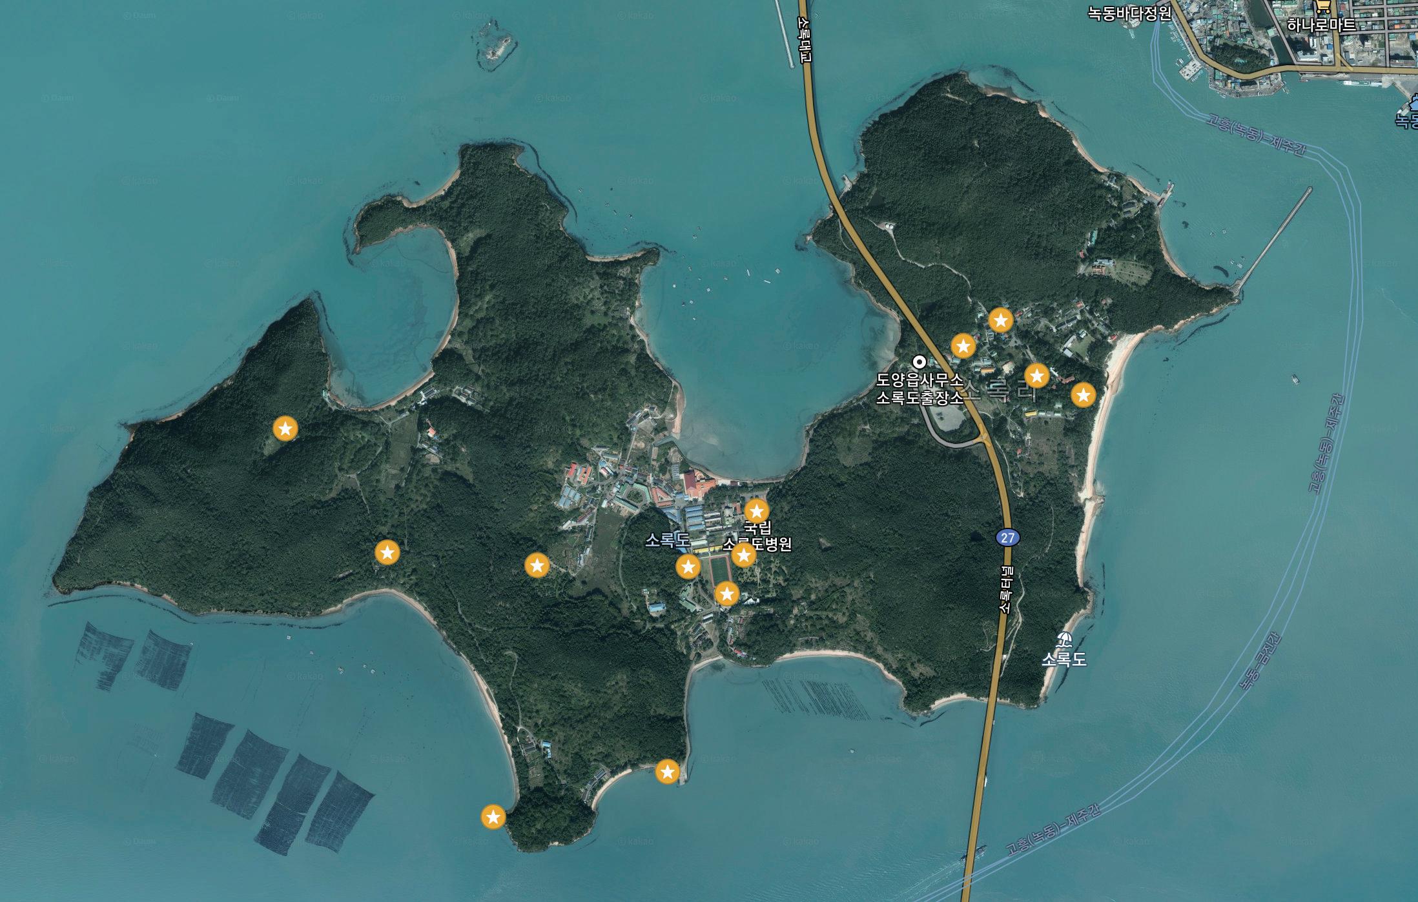Select the 도양읍사무소 소록도출장소 location pin
The height and width of the screenshot is (902, 1418).
pyautogui.click(x=919, y=361)
